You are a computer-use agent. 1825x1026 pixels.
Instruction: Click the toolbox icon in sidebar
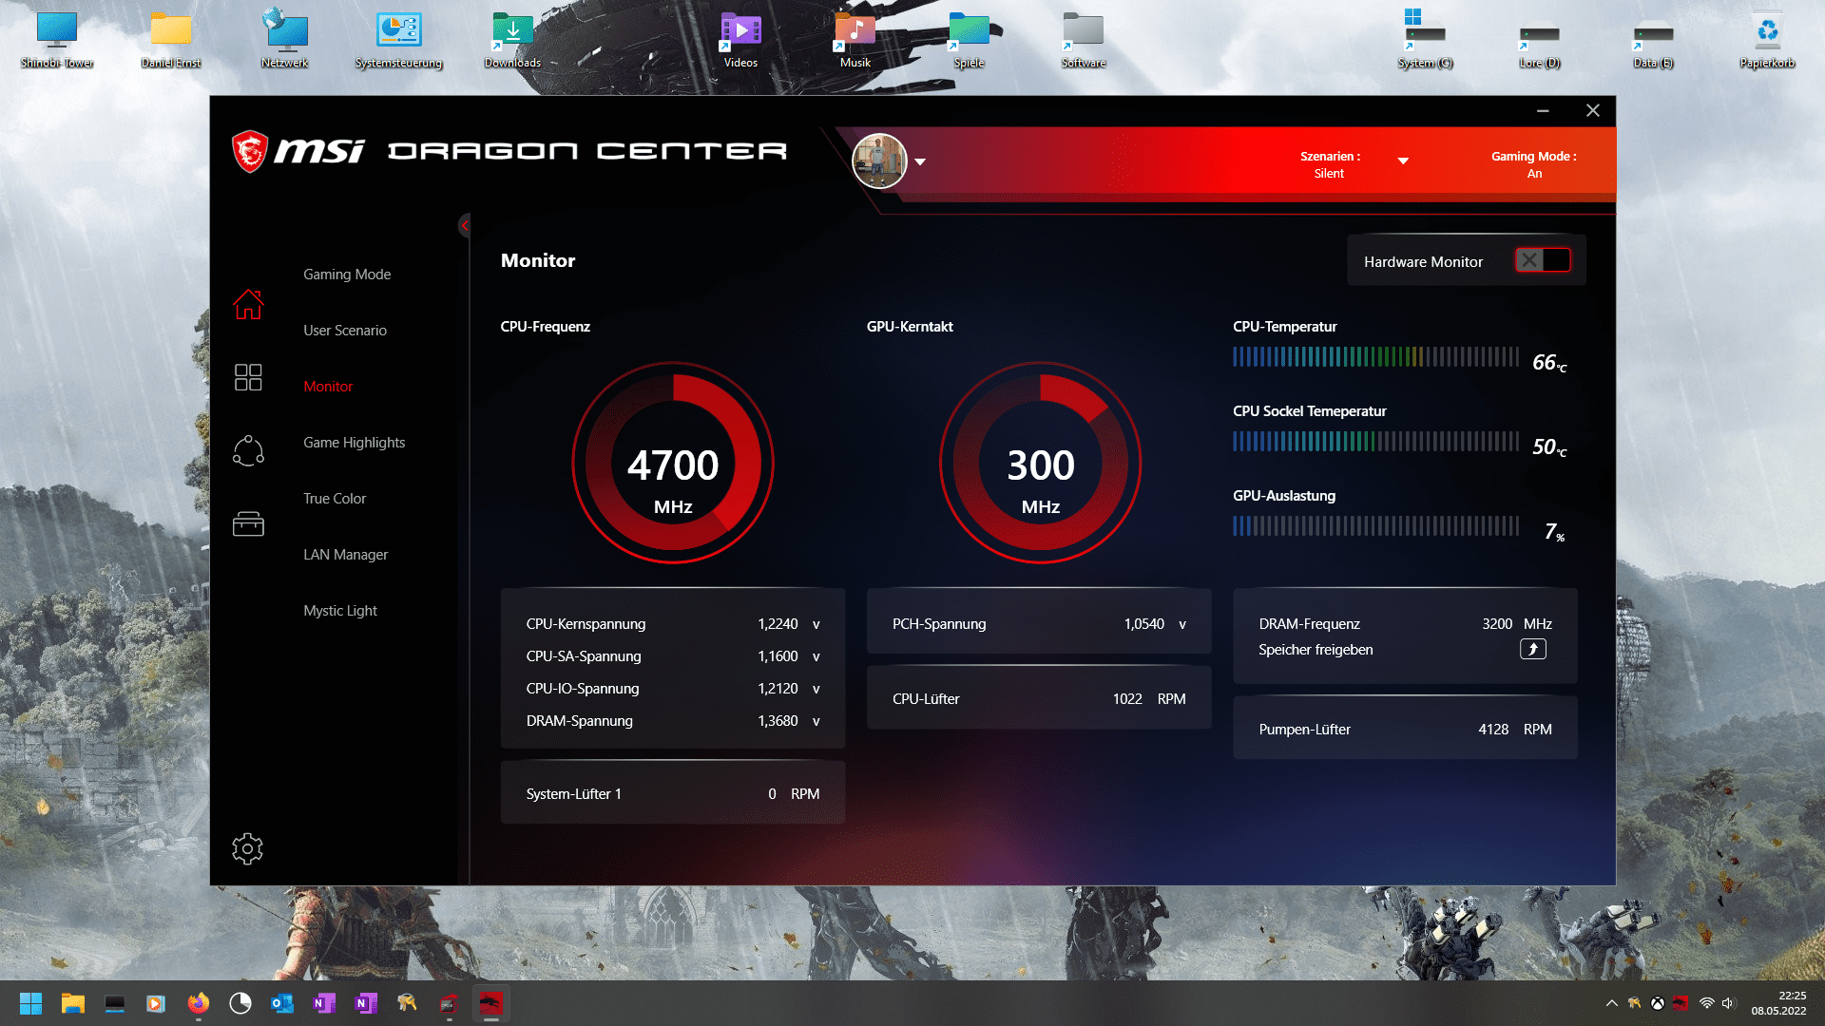248,523
